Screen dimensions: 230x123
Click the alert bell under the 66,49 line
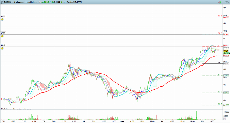click(2, 48)
